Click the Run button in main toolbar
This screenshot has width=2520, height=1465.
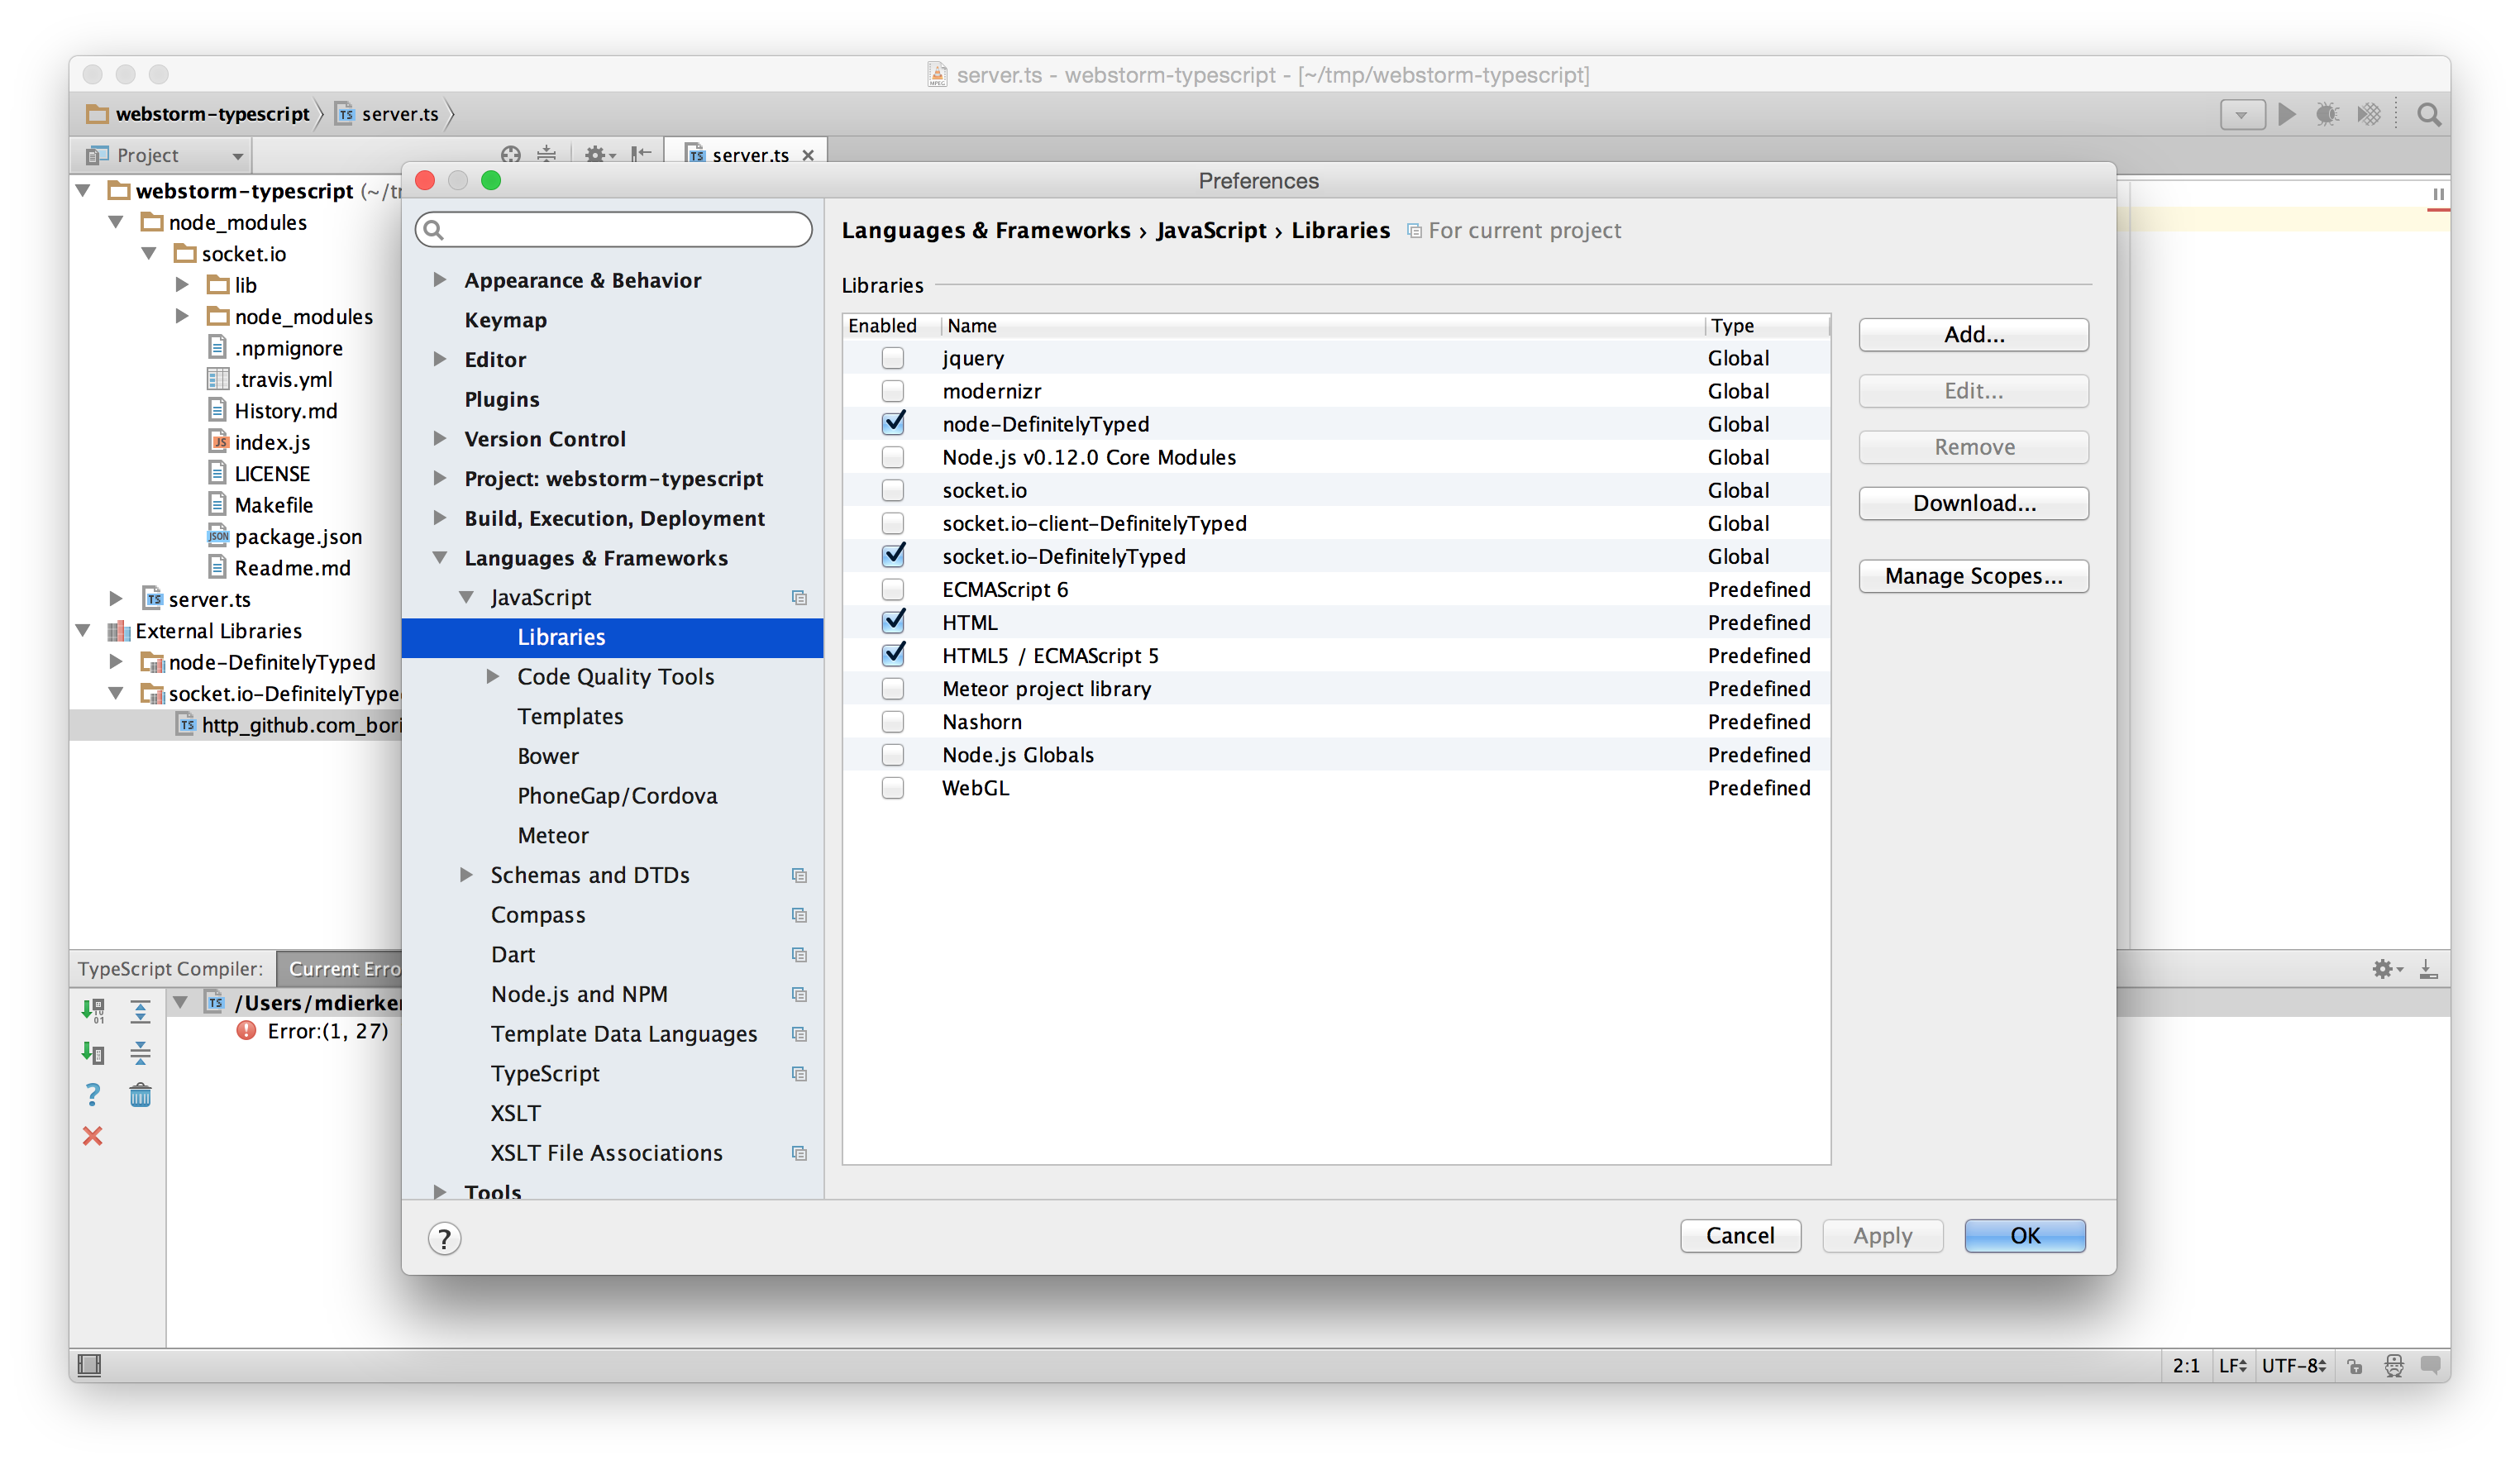[2286, 114]
